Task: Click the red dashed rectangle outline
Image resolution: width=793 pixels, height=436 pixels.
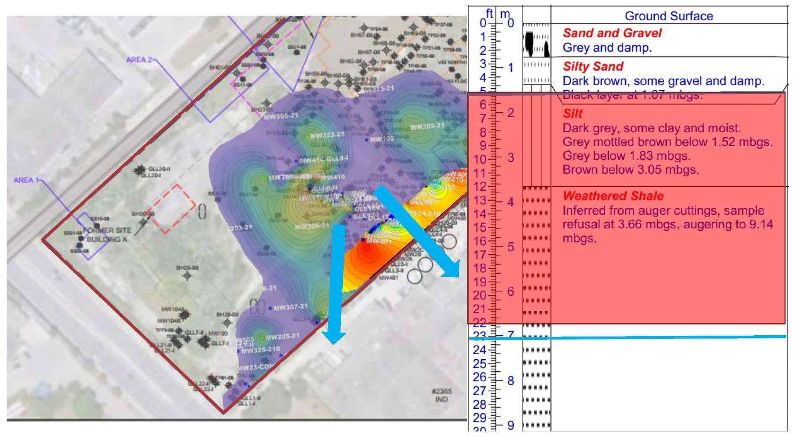Action: click(x=176, y=202)
